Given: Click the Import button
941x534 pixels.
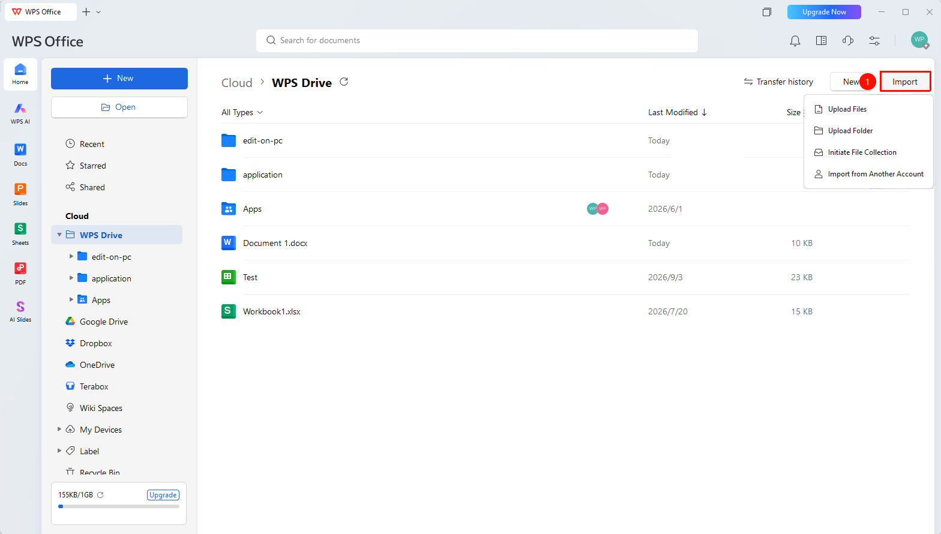Looking at the screenshot, I should tap(905, 82).
